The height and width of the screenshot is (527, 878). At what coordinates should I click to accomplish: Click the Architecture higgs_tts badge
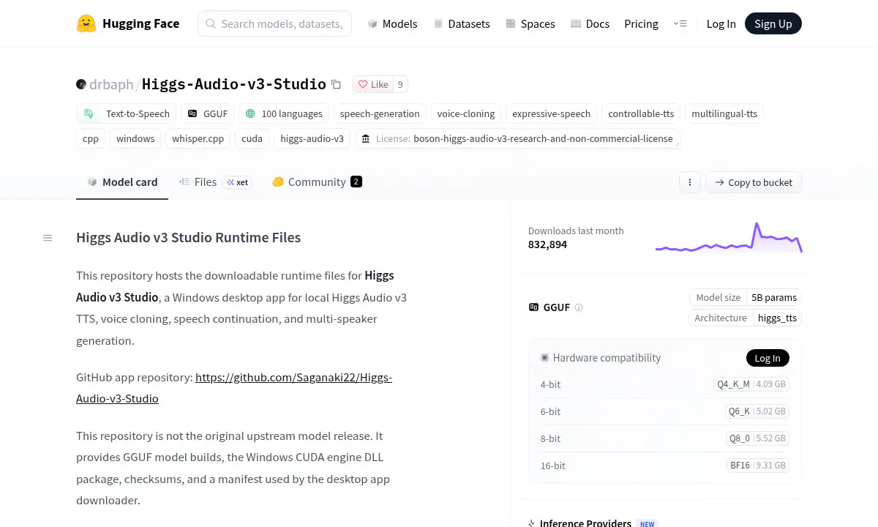click(746, 318)
